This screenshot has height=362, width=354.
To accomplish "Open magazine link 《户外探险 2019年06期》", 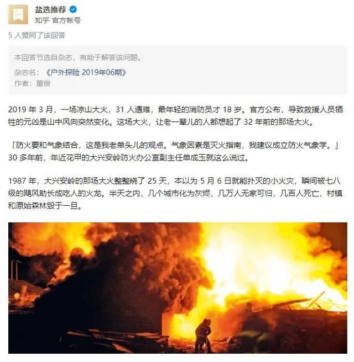I will [86, 72].
